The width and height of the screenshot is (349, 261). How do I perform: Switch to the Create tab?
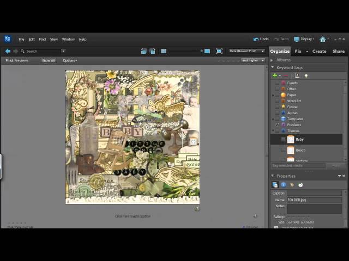point(319,51)
